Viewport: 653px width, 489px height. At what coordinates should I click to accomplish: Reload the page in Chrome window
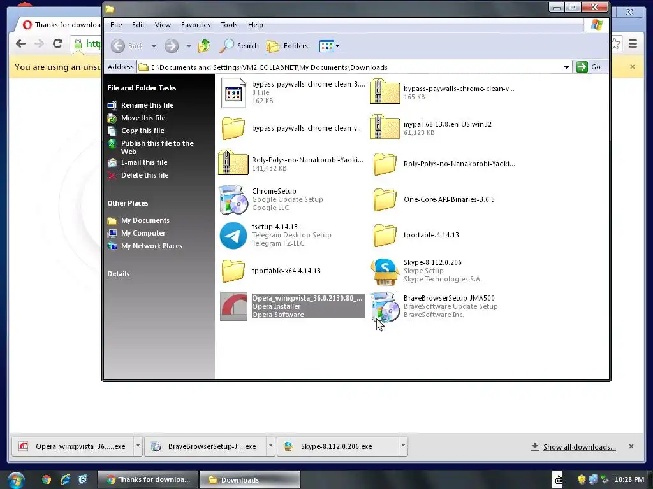[57, 43]
